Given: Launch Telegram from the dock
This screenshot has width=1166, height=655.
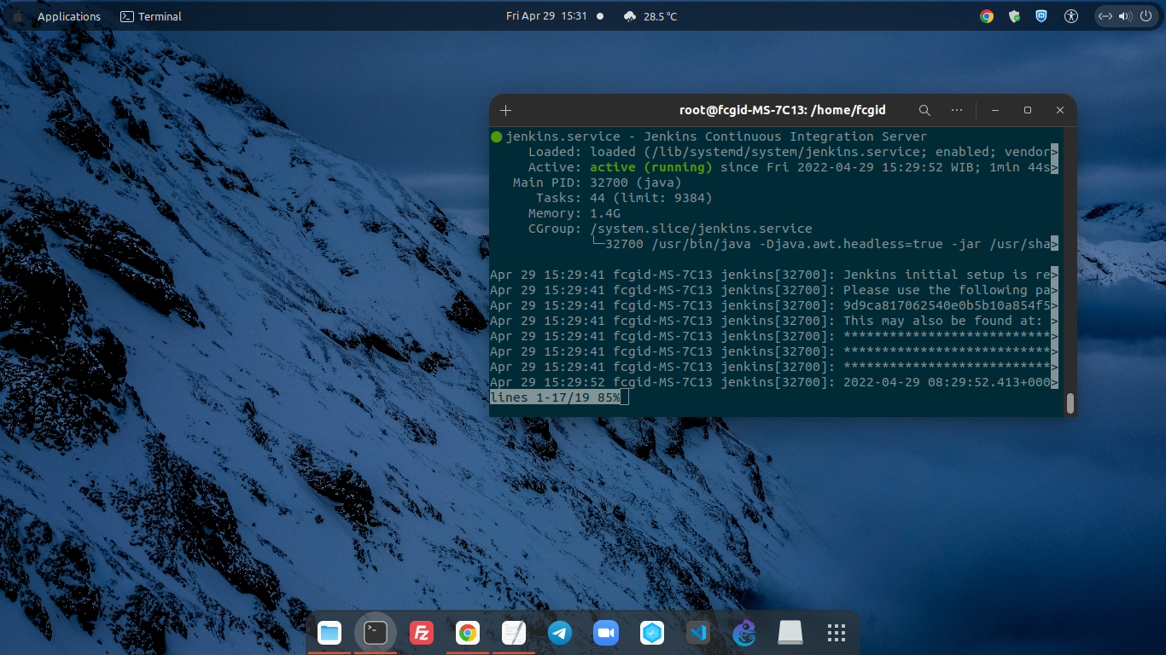Looking at the screenshot, I should point(560,633).
